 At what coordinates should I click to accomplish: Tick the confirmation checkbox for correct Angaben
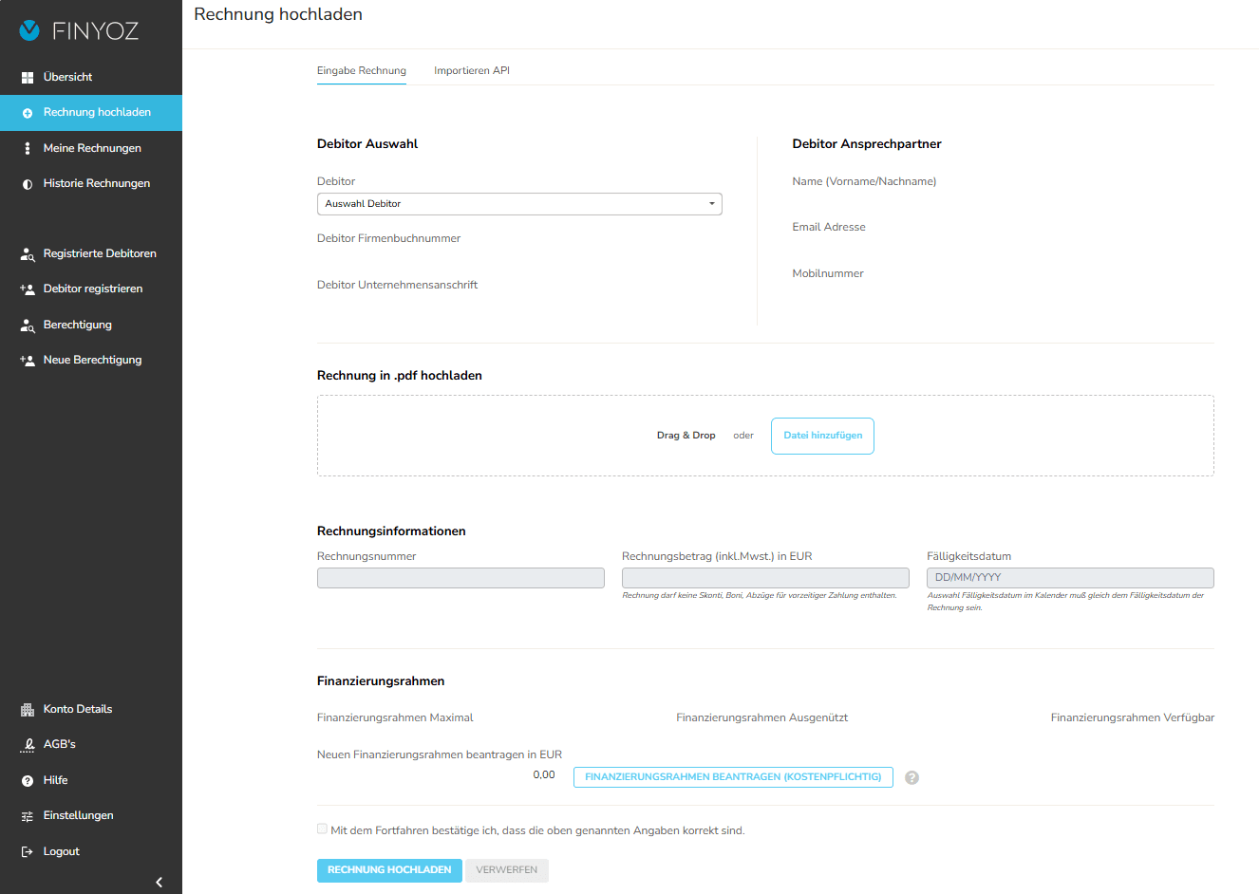(323, 829)
